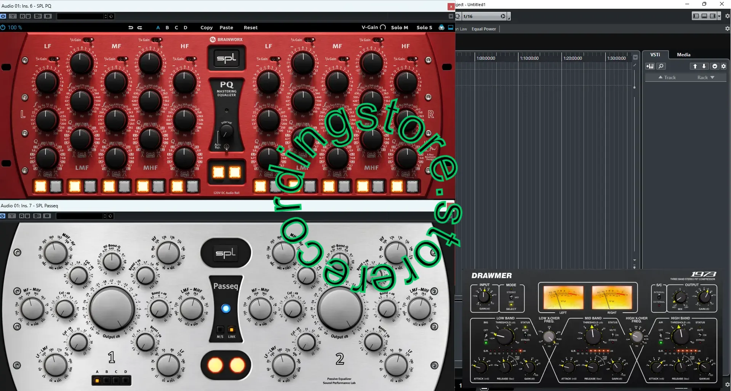Flip the Drawmer S/C Internal/External switch
Image resolution: width=731 pixels, height=391 pixels.
click(x=659, y=297)
